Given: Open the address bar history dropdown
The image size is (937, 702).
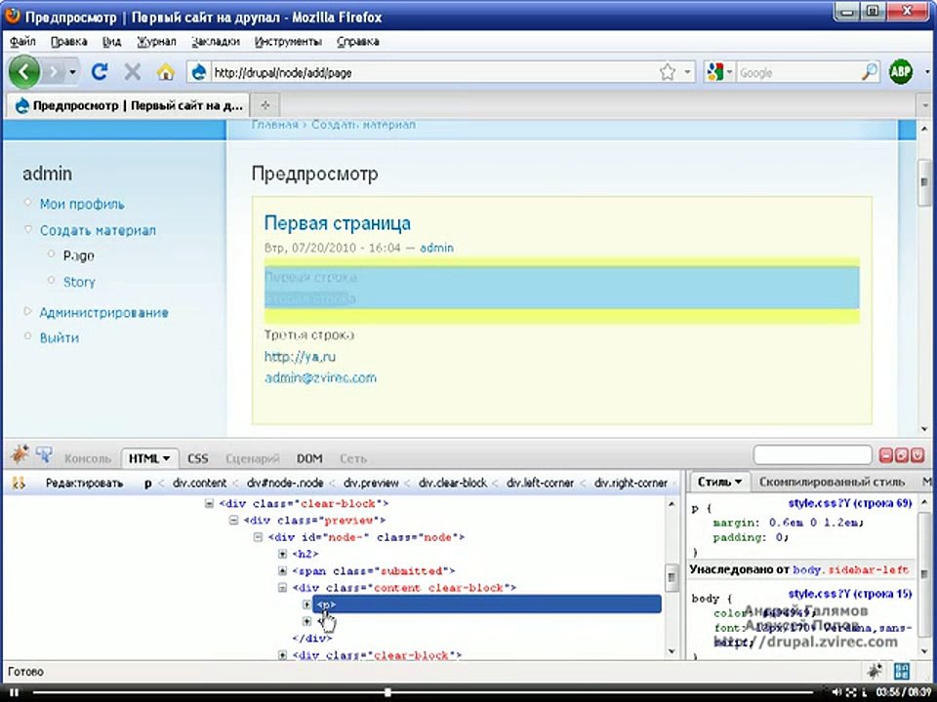Looking at the screenshot, I should click(x=687, y=73).
